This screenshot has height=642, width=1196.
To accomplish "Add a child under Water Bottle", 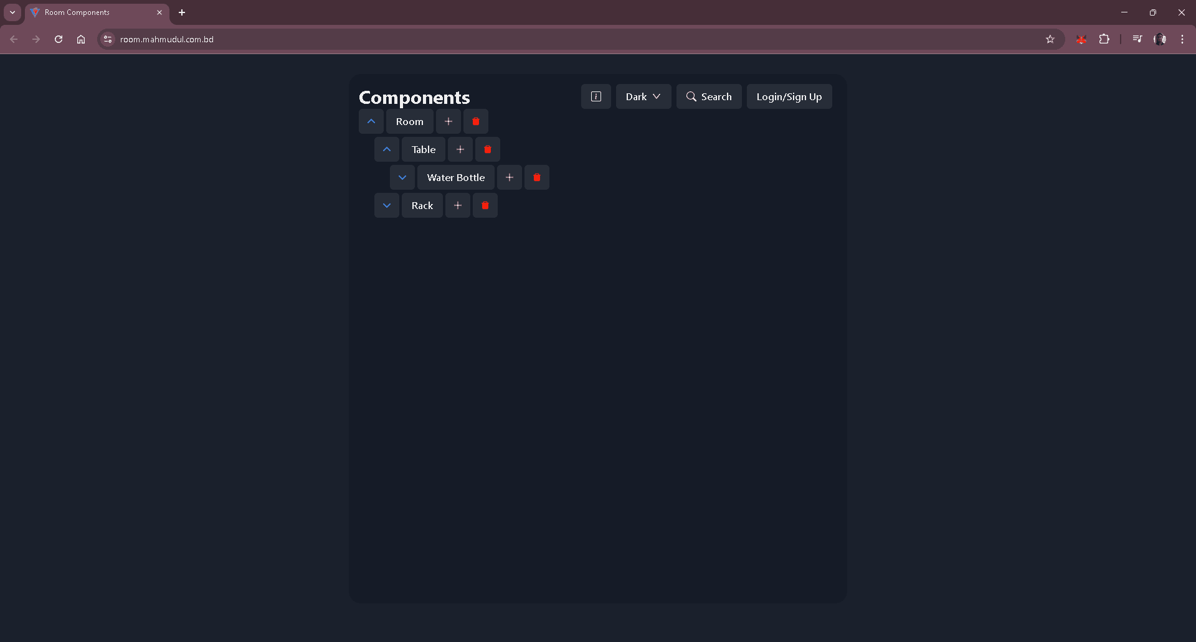I will pyautogui.click(x=510, y=177).
